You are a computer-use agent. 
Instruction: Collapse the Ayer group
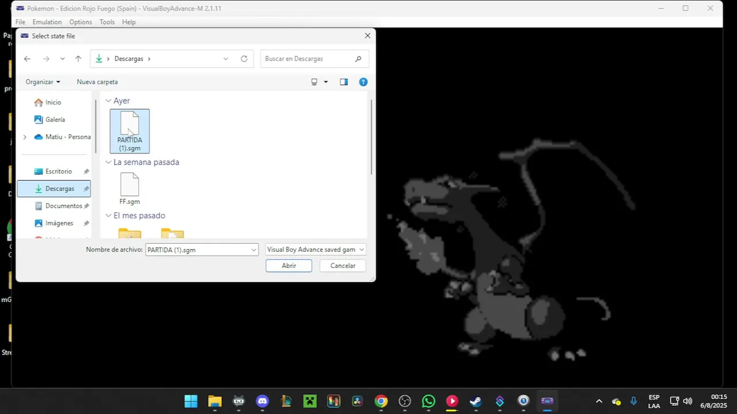click(x=108, y=101)
